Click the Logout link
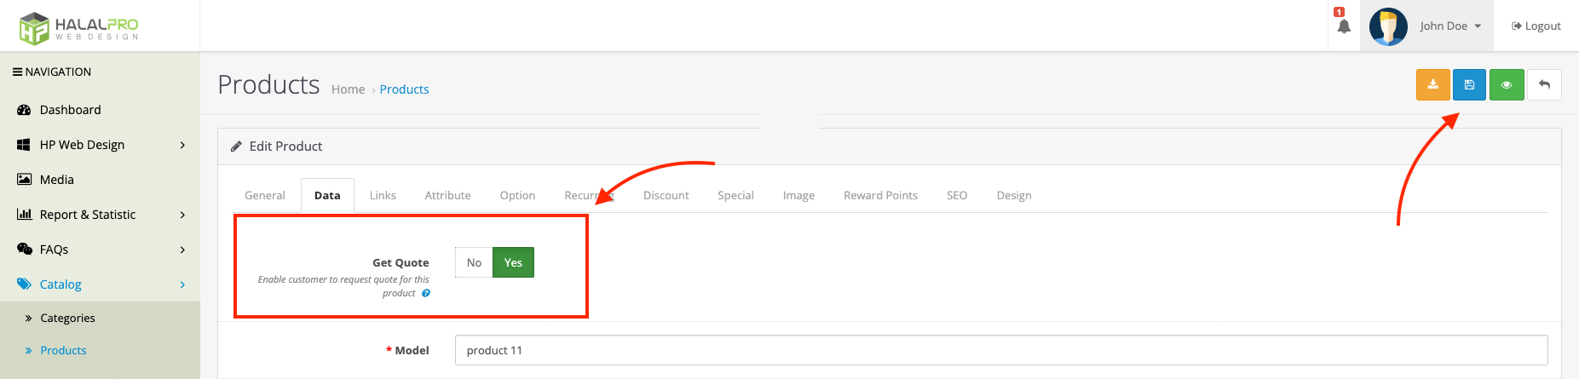Image resolution: width=1579 pixels, height=379 pixels. pos(1536,26)
